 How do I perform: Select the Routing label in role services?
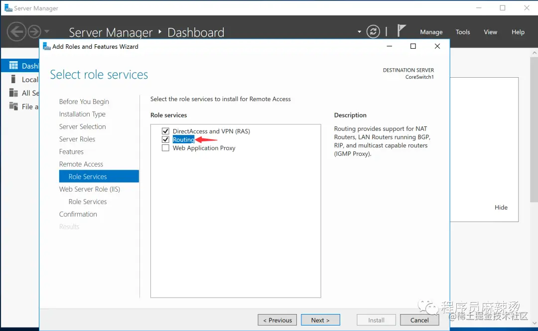(x=183, y=139)
